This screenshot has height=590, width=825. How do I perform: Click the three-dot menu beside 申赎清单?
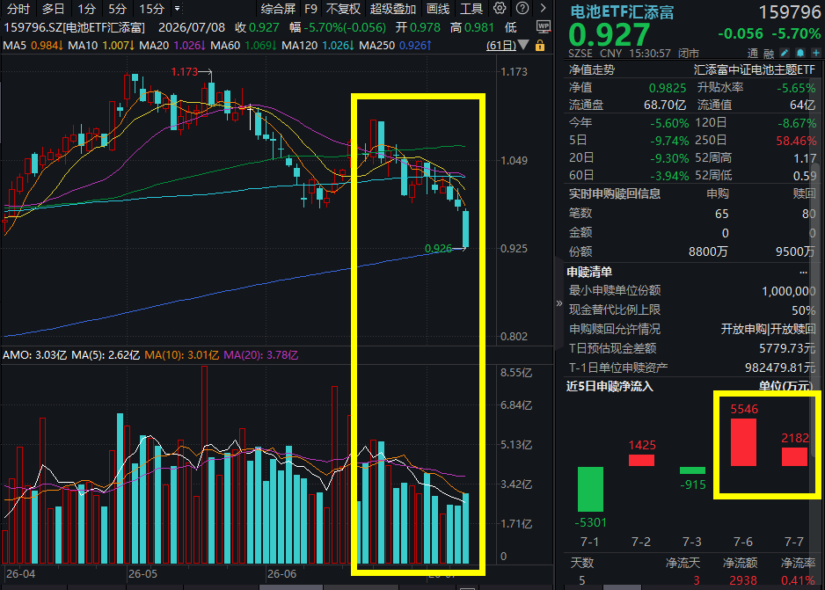pyautogui.click(x=803, y=273)
